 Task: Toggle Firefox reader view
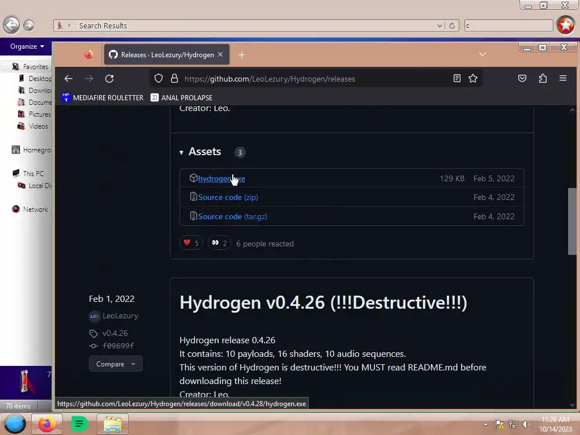pos(457,78)
